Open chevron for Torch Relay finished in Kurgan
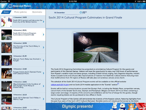The width and height of the screenshot is (146, 110). [43, 60]
